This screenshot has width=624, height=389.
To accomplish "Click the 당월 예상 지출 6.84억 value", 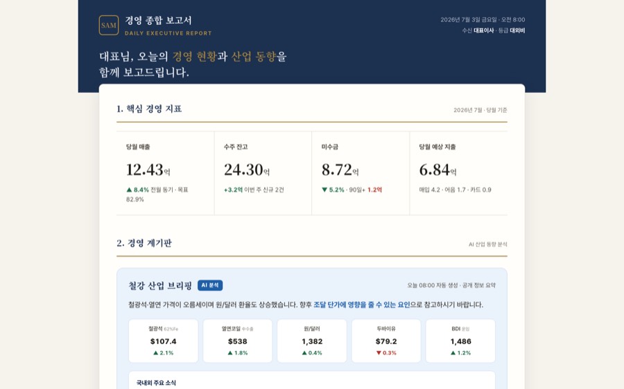I will point(437,170).
